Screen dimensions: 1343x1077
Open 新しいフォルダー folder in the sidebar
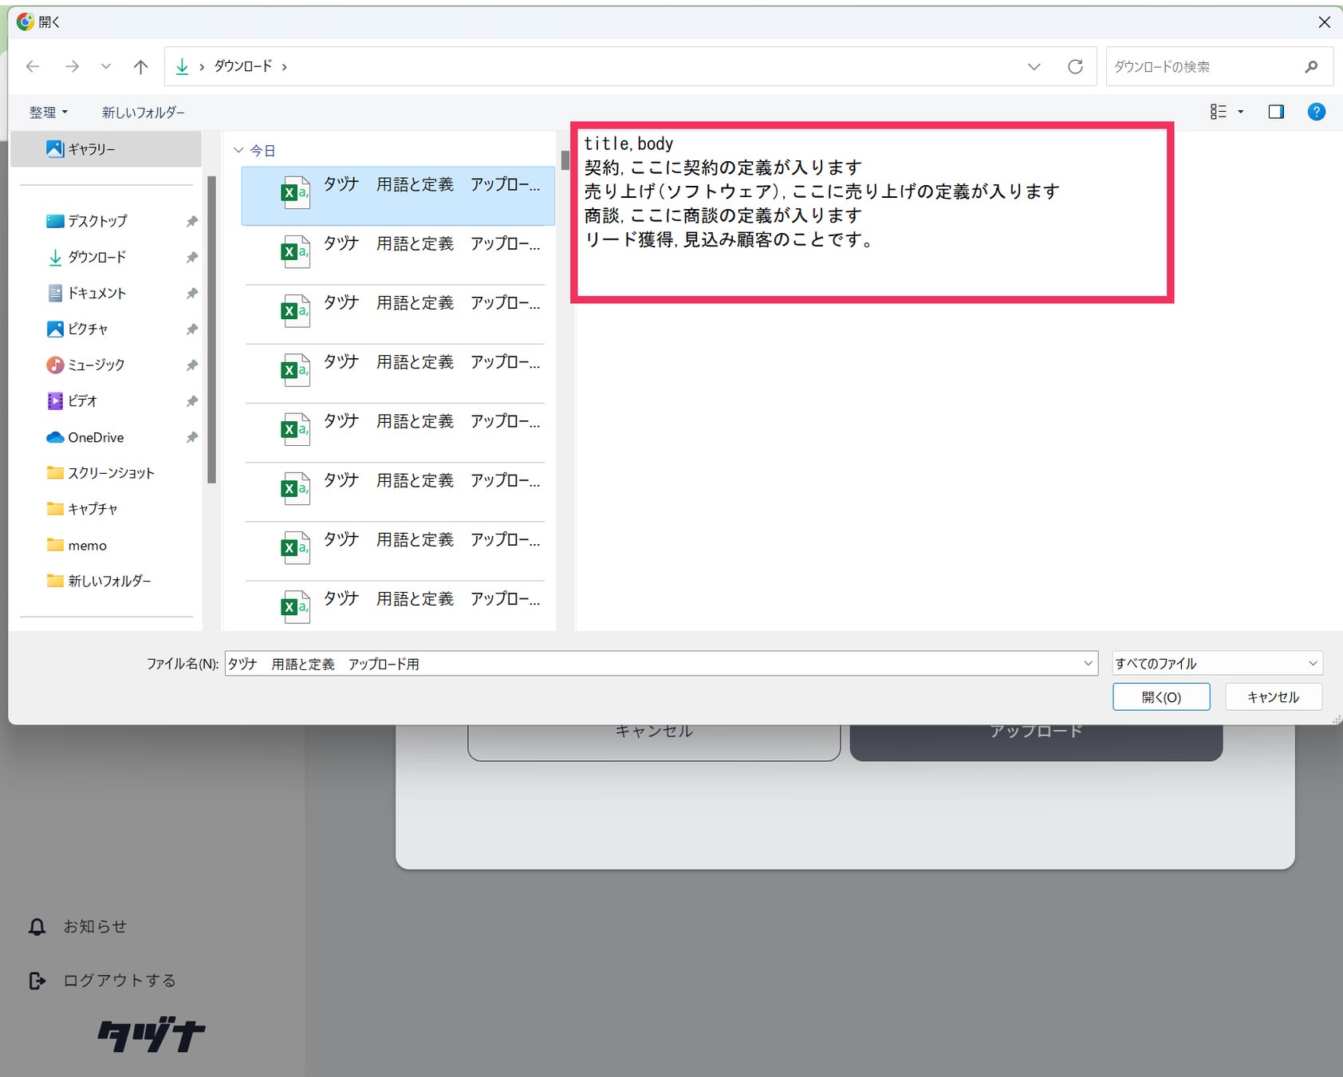click(109, 581)
